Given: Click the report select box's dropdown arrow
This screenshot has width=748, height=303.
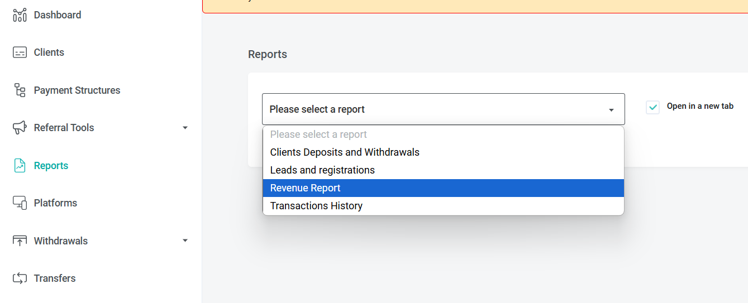Looking at the screenshot, I should pyautogui.click(x=611, y=110).
